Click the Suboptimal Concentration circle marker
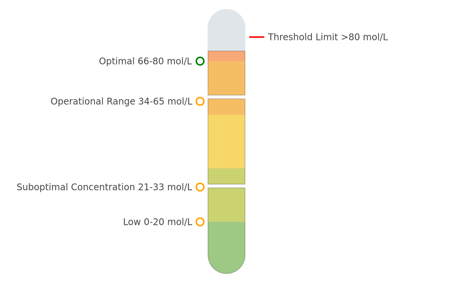Screen dimensions: 453x283 tap(200, 187)
